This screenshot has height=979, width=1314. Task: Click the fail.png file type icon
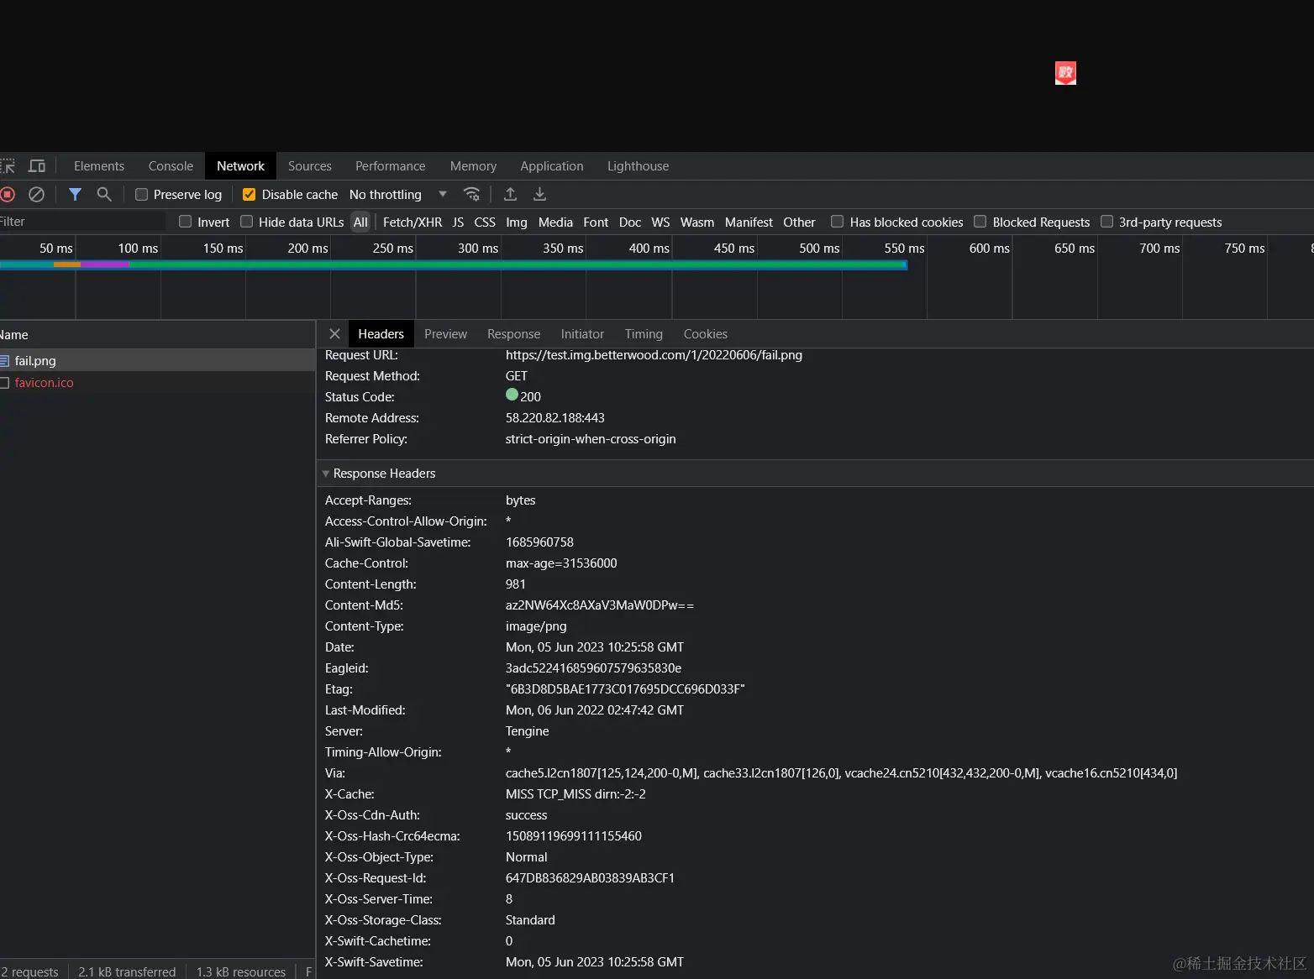[4, 361]
